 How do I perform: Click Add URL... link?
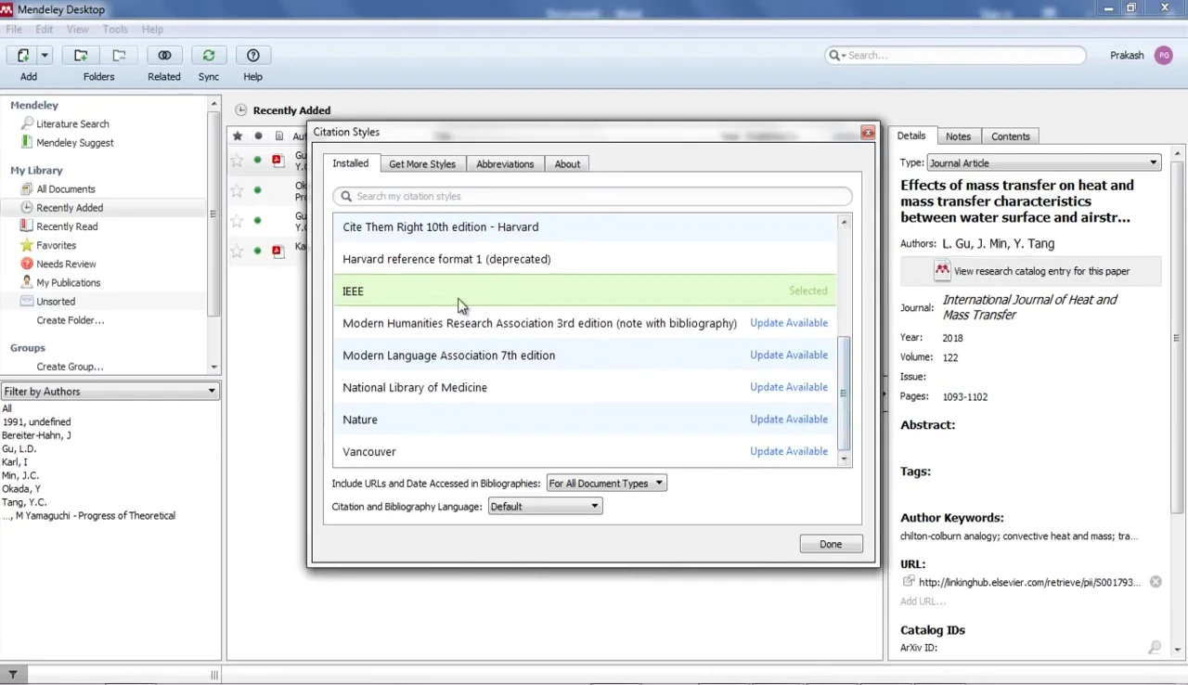pos(923,601)
